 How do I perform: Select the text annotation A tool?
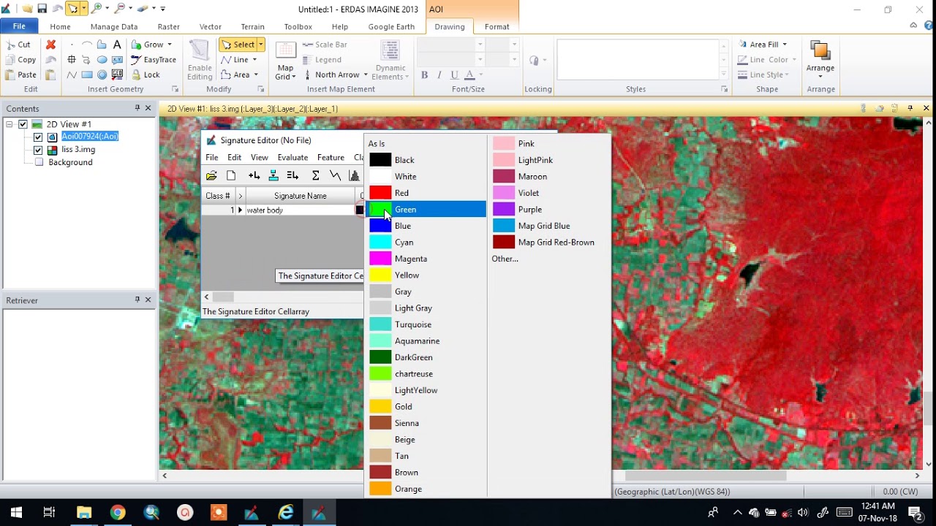click(117, 45)
